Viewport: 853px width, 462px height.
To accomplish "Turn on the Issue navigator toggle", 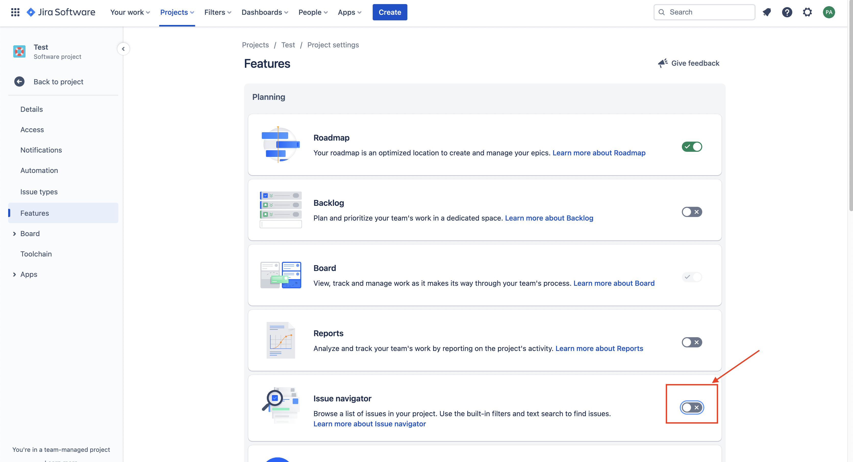I will pos(692,407).
